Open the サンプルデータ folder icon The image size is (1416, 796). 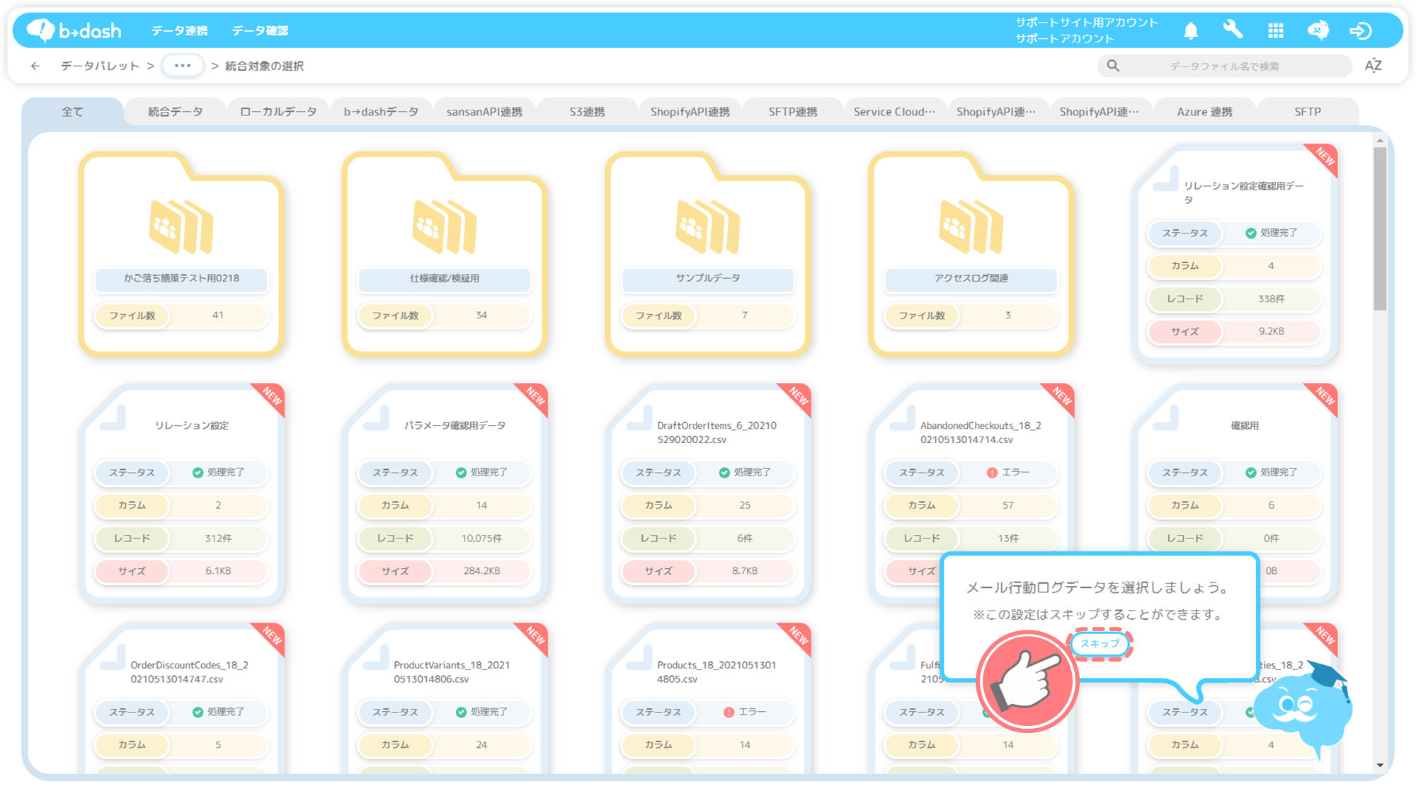708,226
